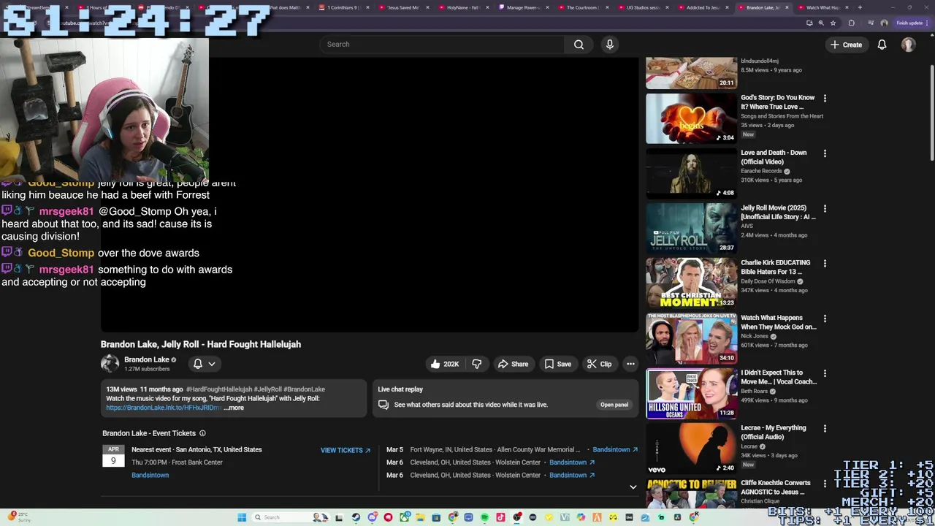Open options for Lecrae My Everything
The width and height of the screenshot is (935, 526).
(825, 429)
